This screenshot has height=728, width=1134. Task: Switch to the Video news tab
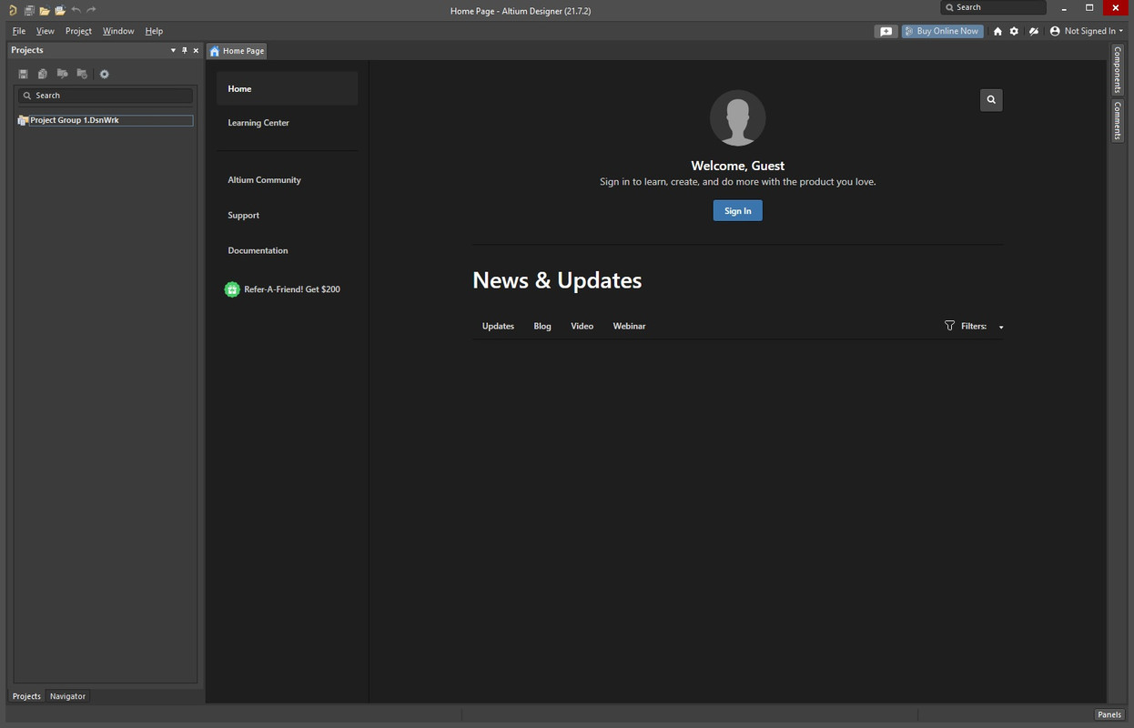pyautogui.click(x=582, y=326)
